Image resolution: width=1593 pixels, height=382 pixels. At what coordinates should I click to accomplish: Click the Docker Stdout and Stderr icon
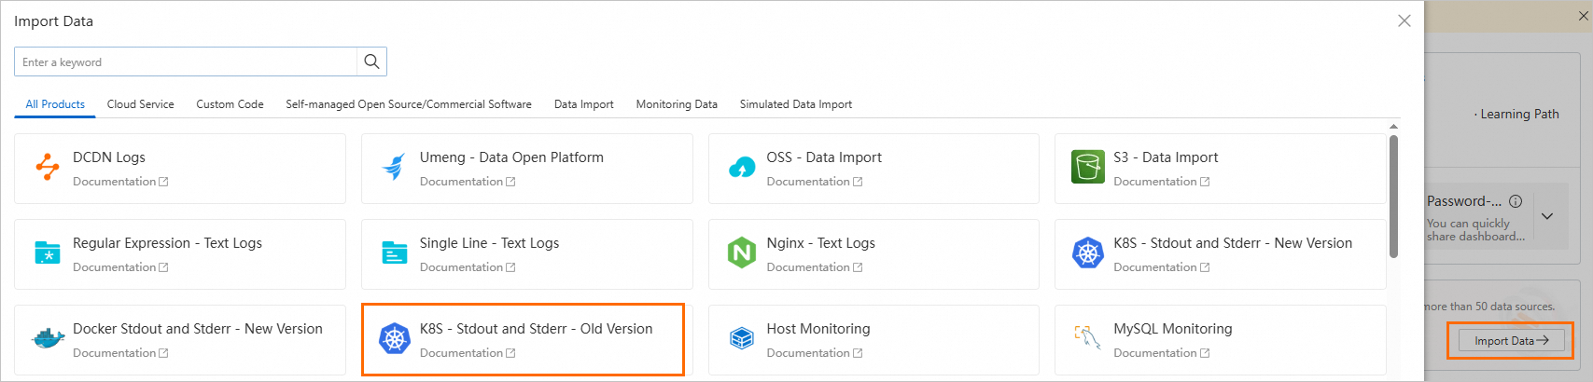(48, 339)
